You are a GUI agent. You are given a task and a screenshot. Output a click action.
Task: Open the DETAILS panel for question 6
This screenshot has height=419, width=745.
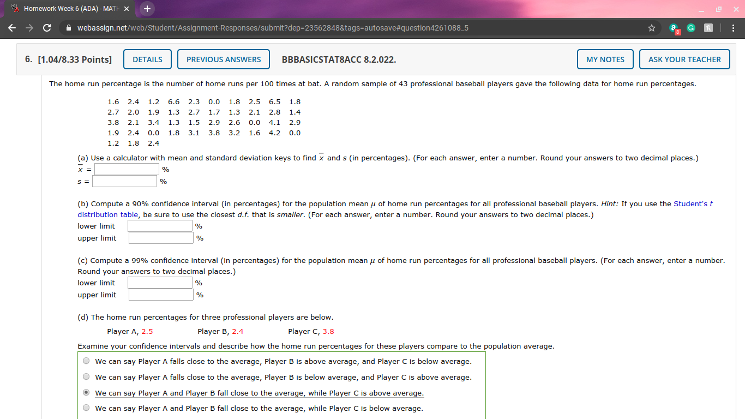(x=147, y=59)
